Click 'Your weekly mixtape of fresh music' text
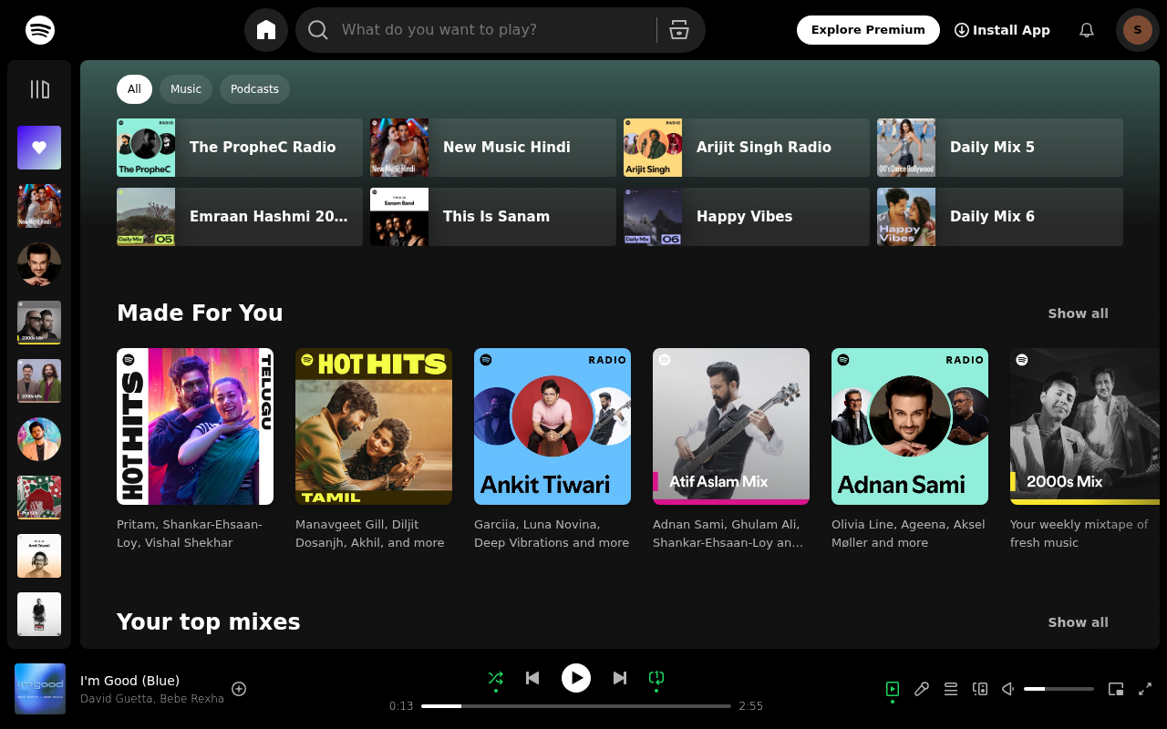Viewport: 1167px width, 729px height. [x=1079, y=533]
